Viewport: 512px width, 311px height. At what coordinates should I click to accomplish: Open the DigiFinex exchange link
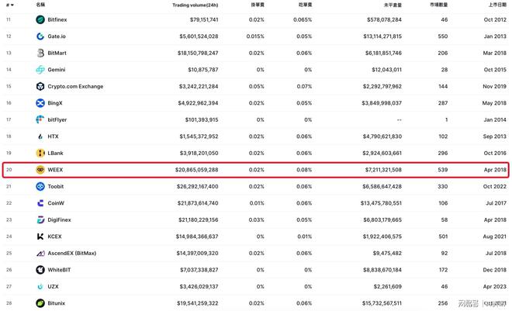point(59,219)
